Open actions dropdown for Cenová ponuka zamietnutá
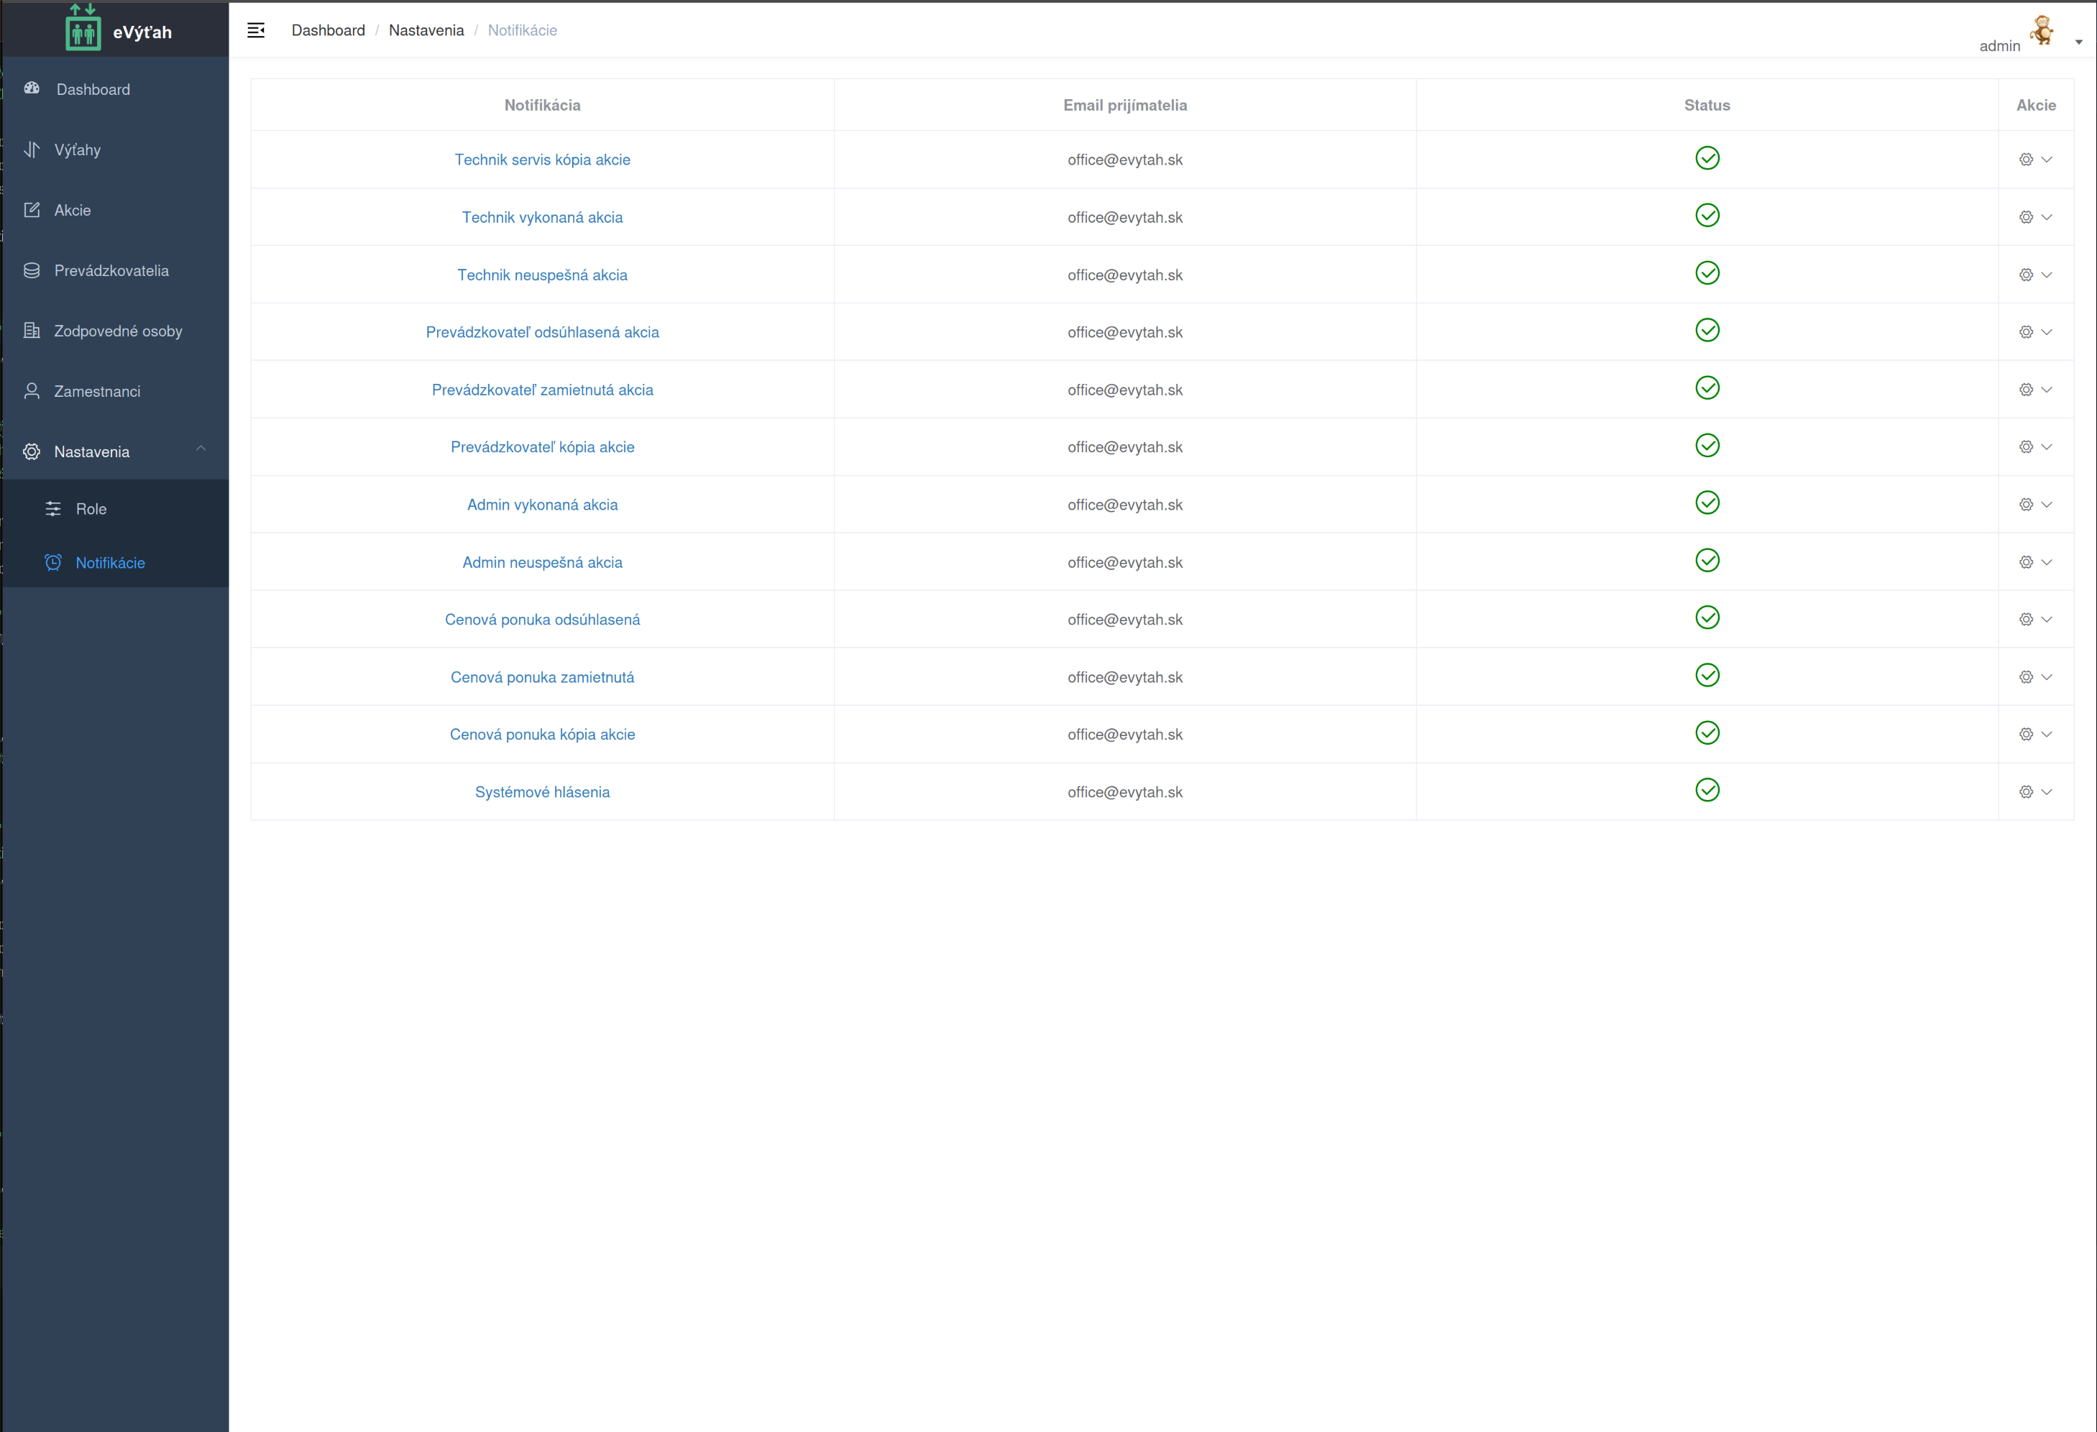The width and height of the screenshot is (2097, 1432). (x=2034, y=676)
